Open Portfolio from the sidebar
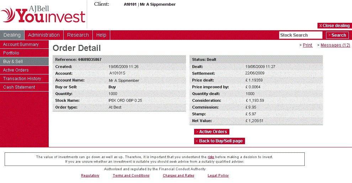Screen dimensions: 352x183 point(11,53)
